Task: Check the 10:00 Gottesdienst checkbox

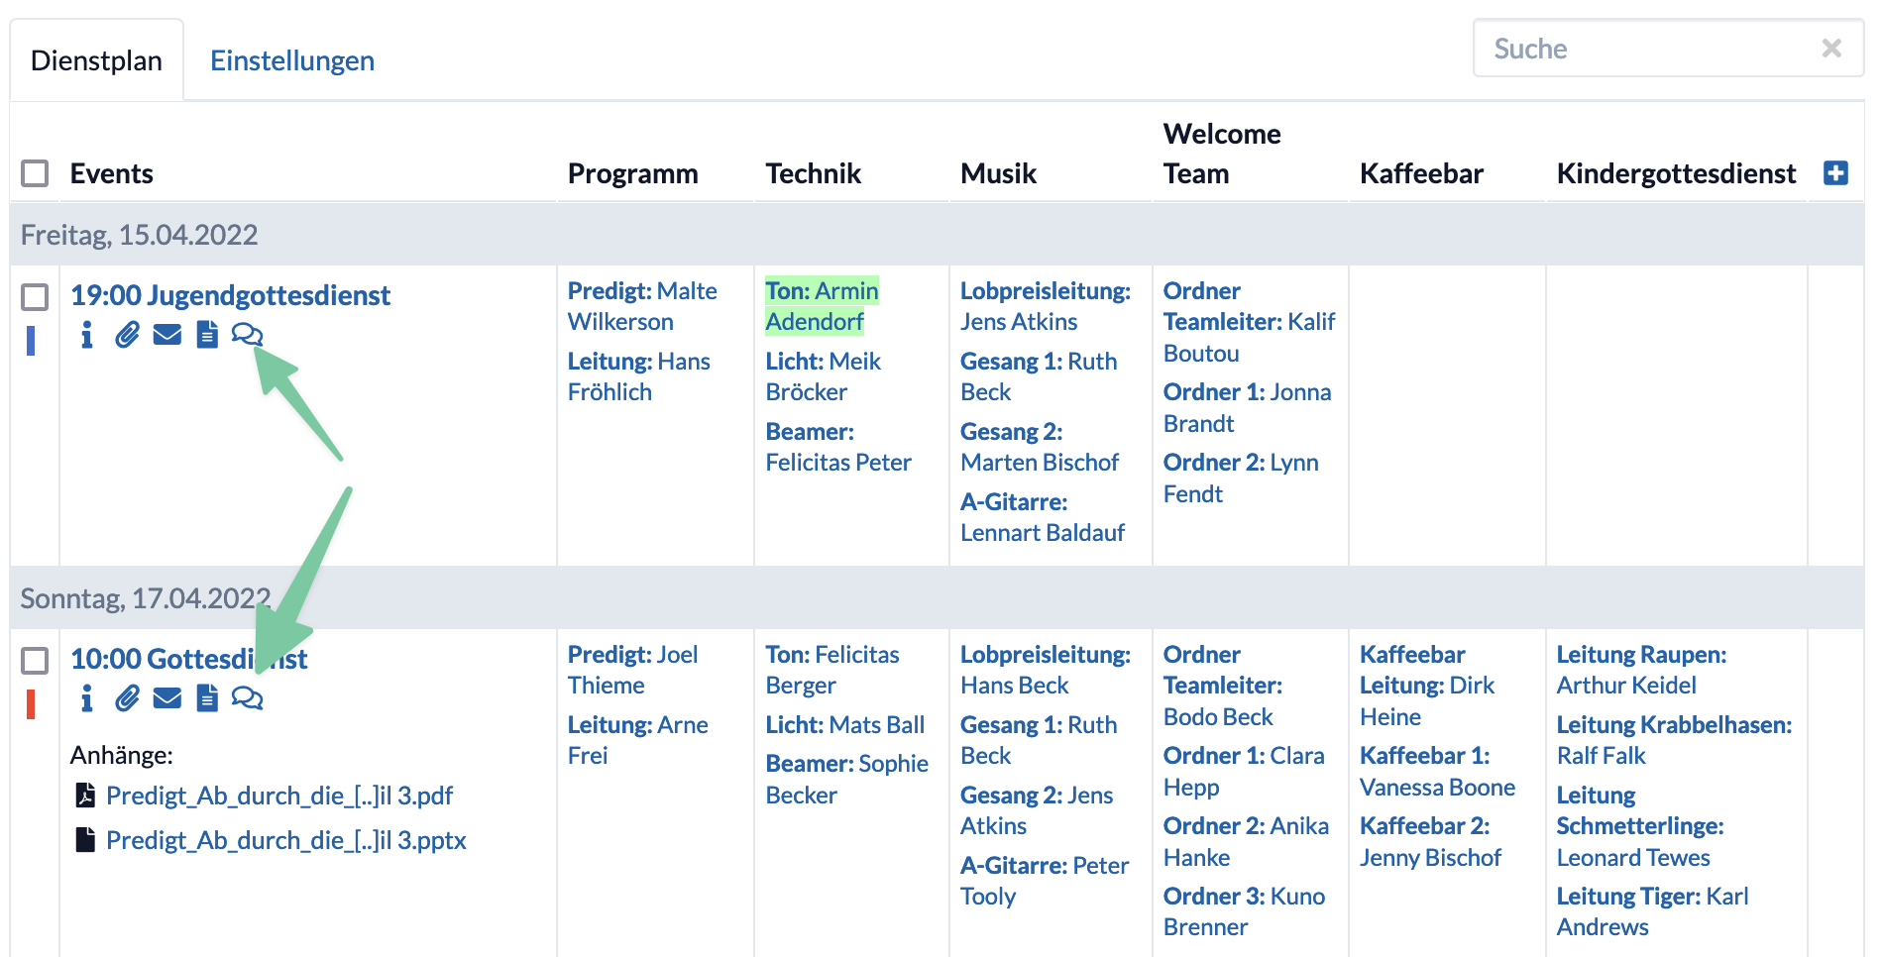Action: (35, 660)
